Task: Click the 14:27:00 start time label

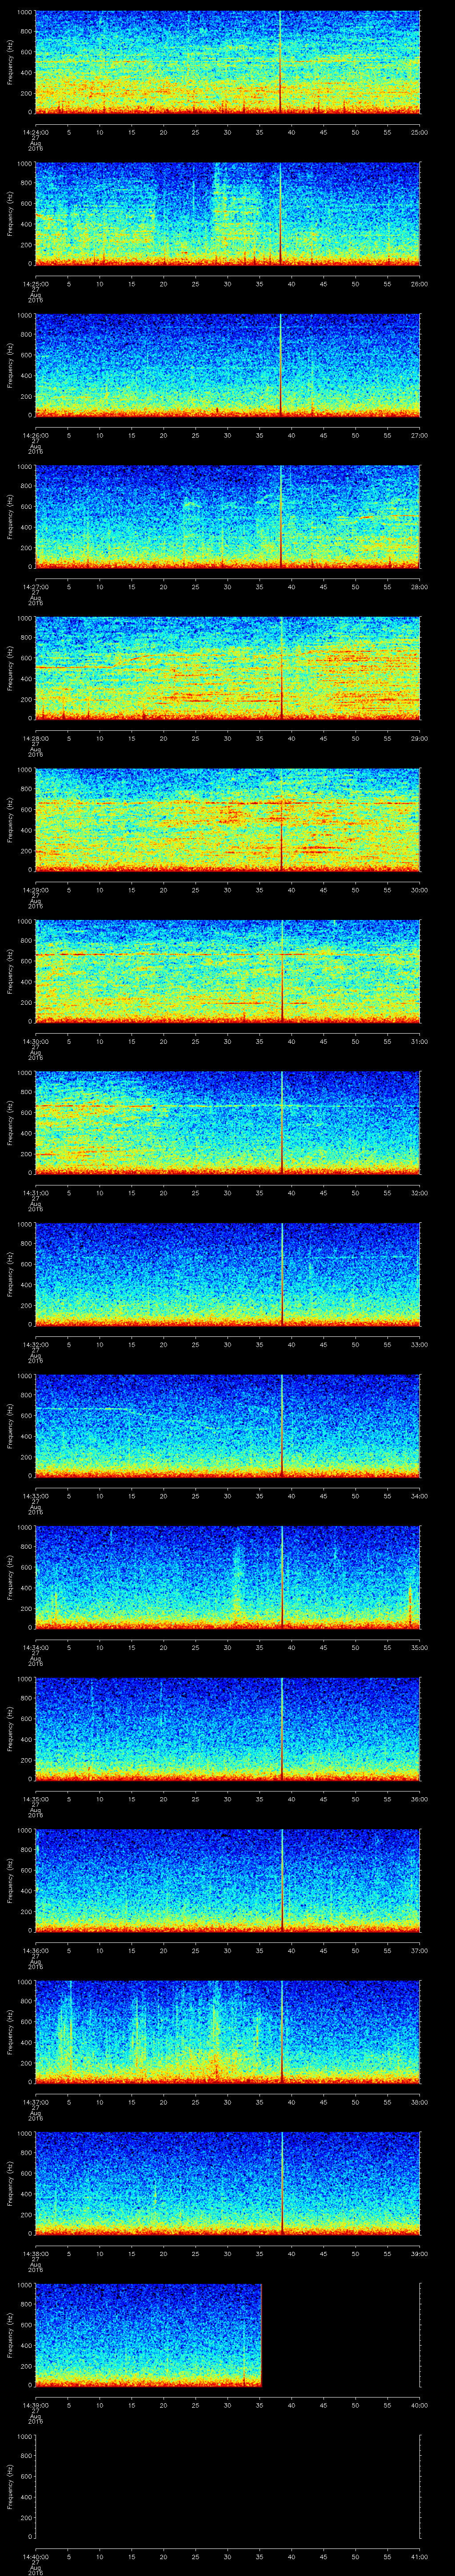Action: pos(35,586)
